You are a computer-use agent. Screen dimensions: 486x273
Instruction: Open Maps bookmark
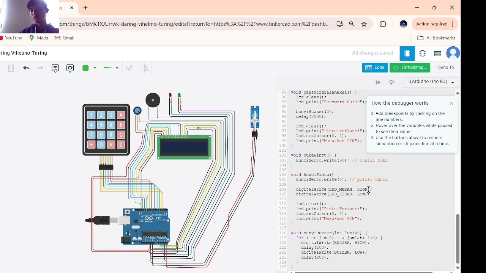39,38
